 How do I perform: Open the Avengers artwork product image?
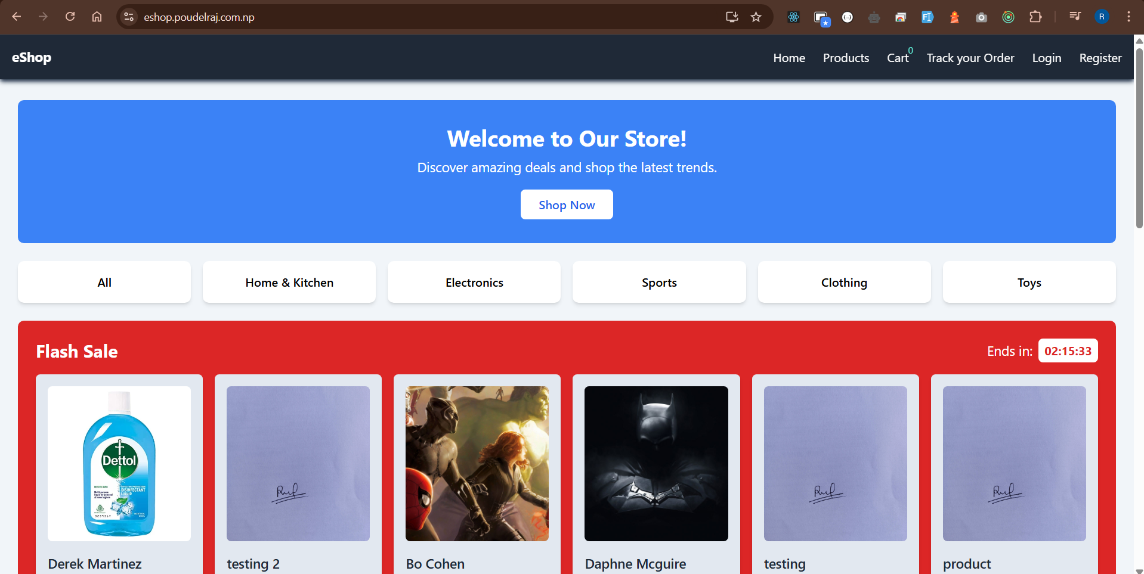click(477, 464)
